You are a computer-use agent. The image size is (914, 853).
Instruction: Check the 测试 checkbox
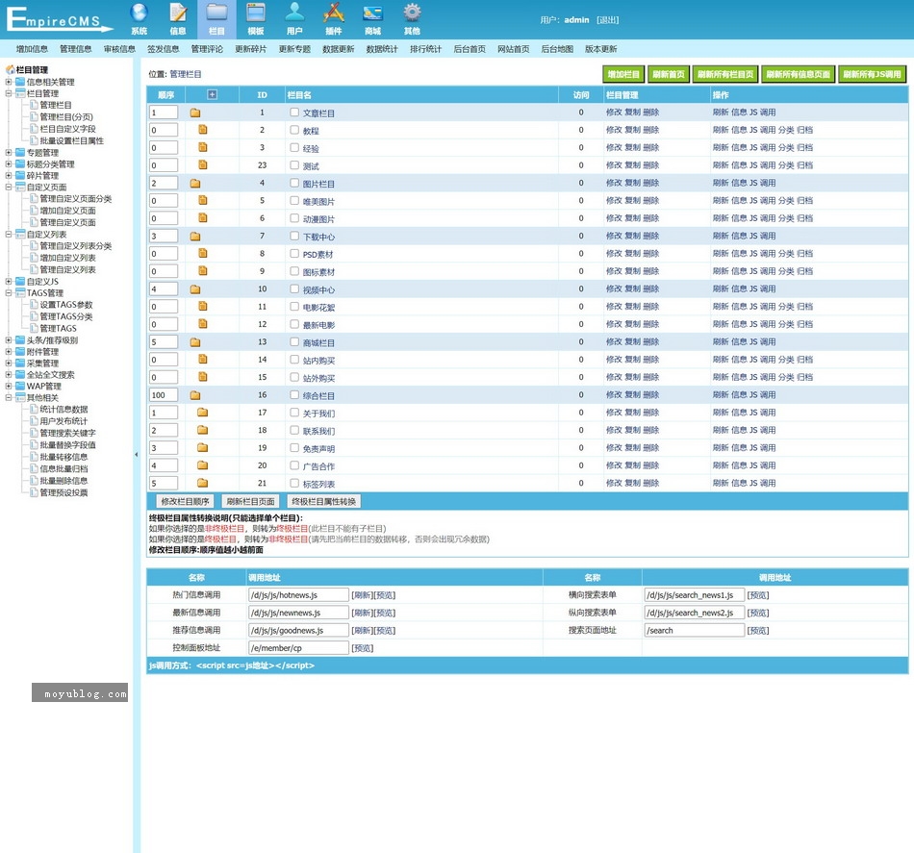point(294,164)
